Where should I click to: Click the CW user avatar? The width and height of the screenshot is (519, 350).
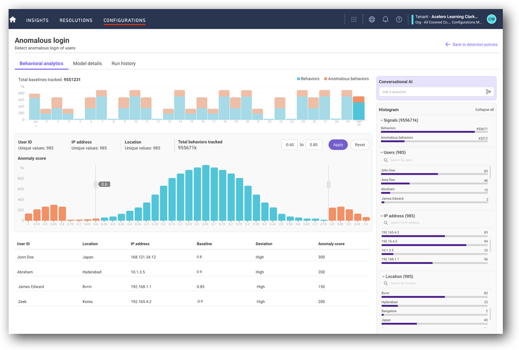pyautogui.click(x=491, y=19)
